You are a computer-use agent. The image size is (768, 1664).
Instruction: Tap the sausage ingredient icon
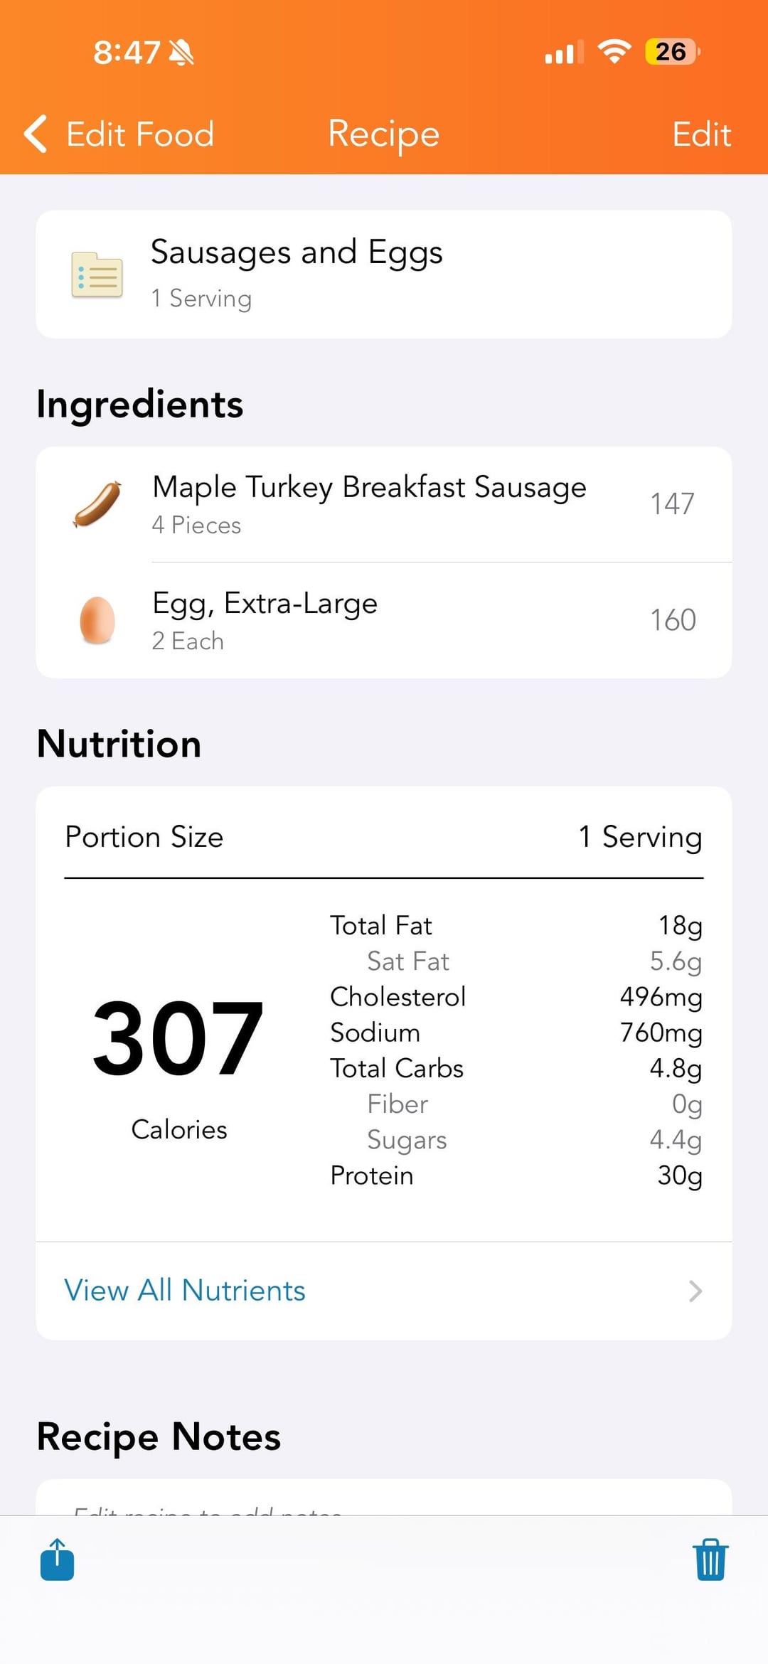[97, 504]
